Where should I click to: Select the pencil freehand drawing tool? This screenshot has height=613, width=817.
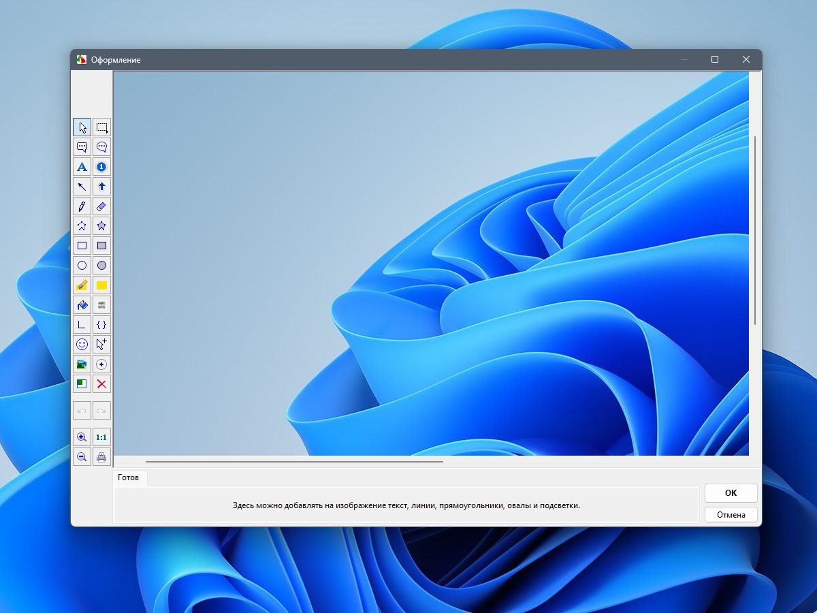pyautogui.click(x=82, y=206)
